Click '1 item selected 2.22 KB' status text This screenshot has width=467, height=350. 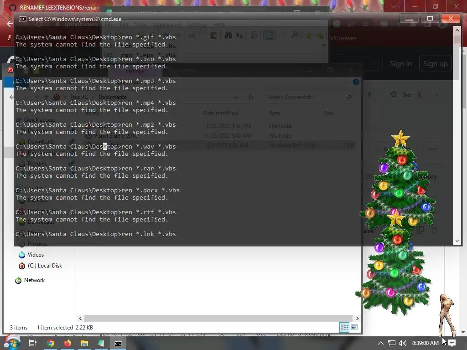pyautogui.click(x=65, y=328)
